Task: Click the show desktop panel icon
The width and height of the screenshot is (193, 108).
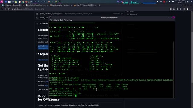Action: (6, 2)
